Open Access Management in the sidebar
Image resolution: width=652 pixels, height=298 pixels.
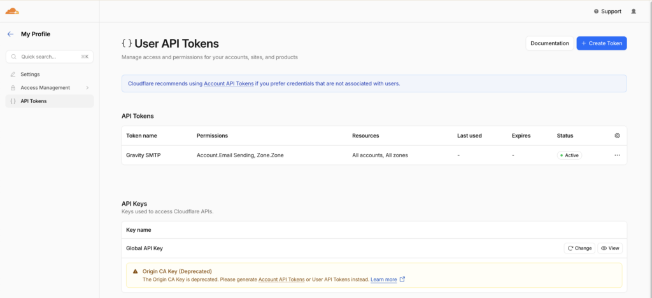tap(50, 88)
